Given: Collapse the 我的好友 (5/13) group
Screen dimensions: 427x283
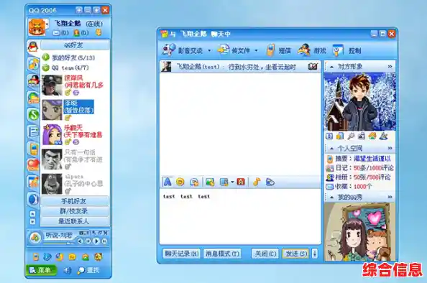Looking at the screenshot, I should [x=46, y=57].
